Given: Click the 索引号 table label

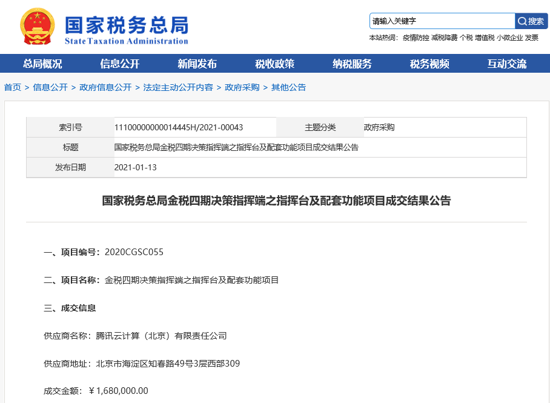Looking at the screenshot, I should pos(70,127).
